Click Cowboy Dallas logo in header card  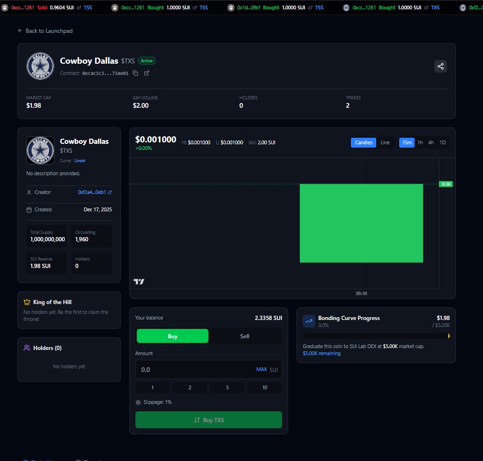click(x=40, y=66)
